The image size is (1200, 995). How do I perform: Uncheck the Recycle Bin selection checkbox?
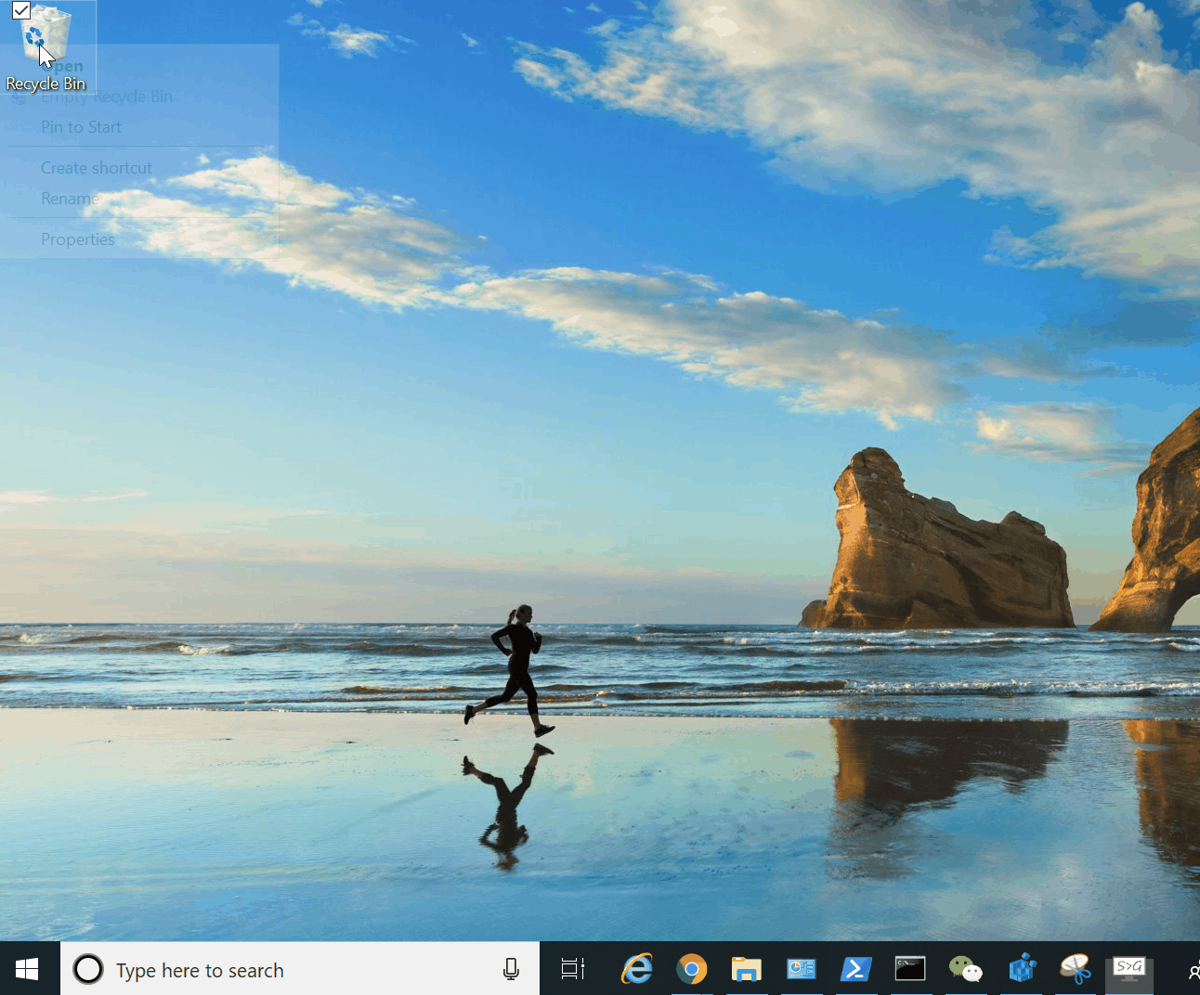(x=21, y=11)
